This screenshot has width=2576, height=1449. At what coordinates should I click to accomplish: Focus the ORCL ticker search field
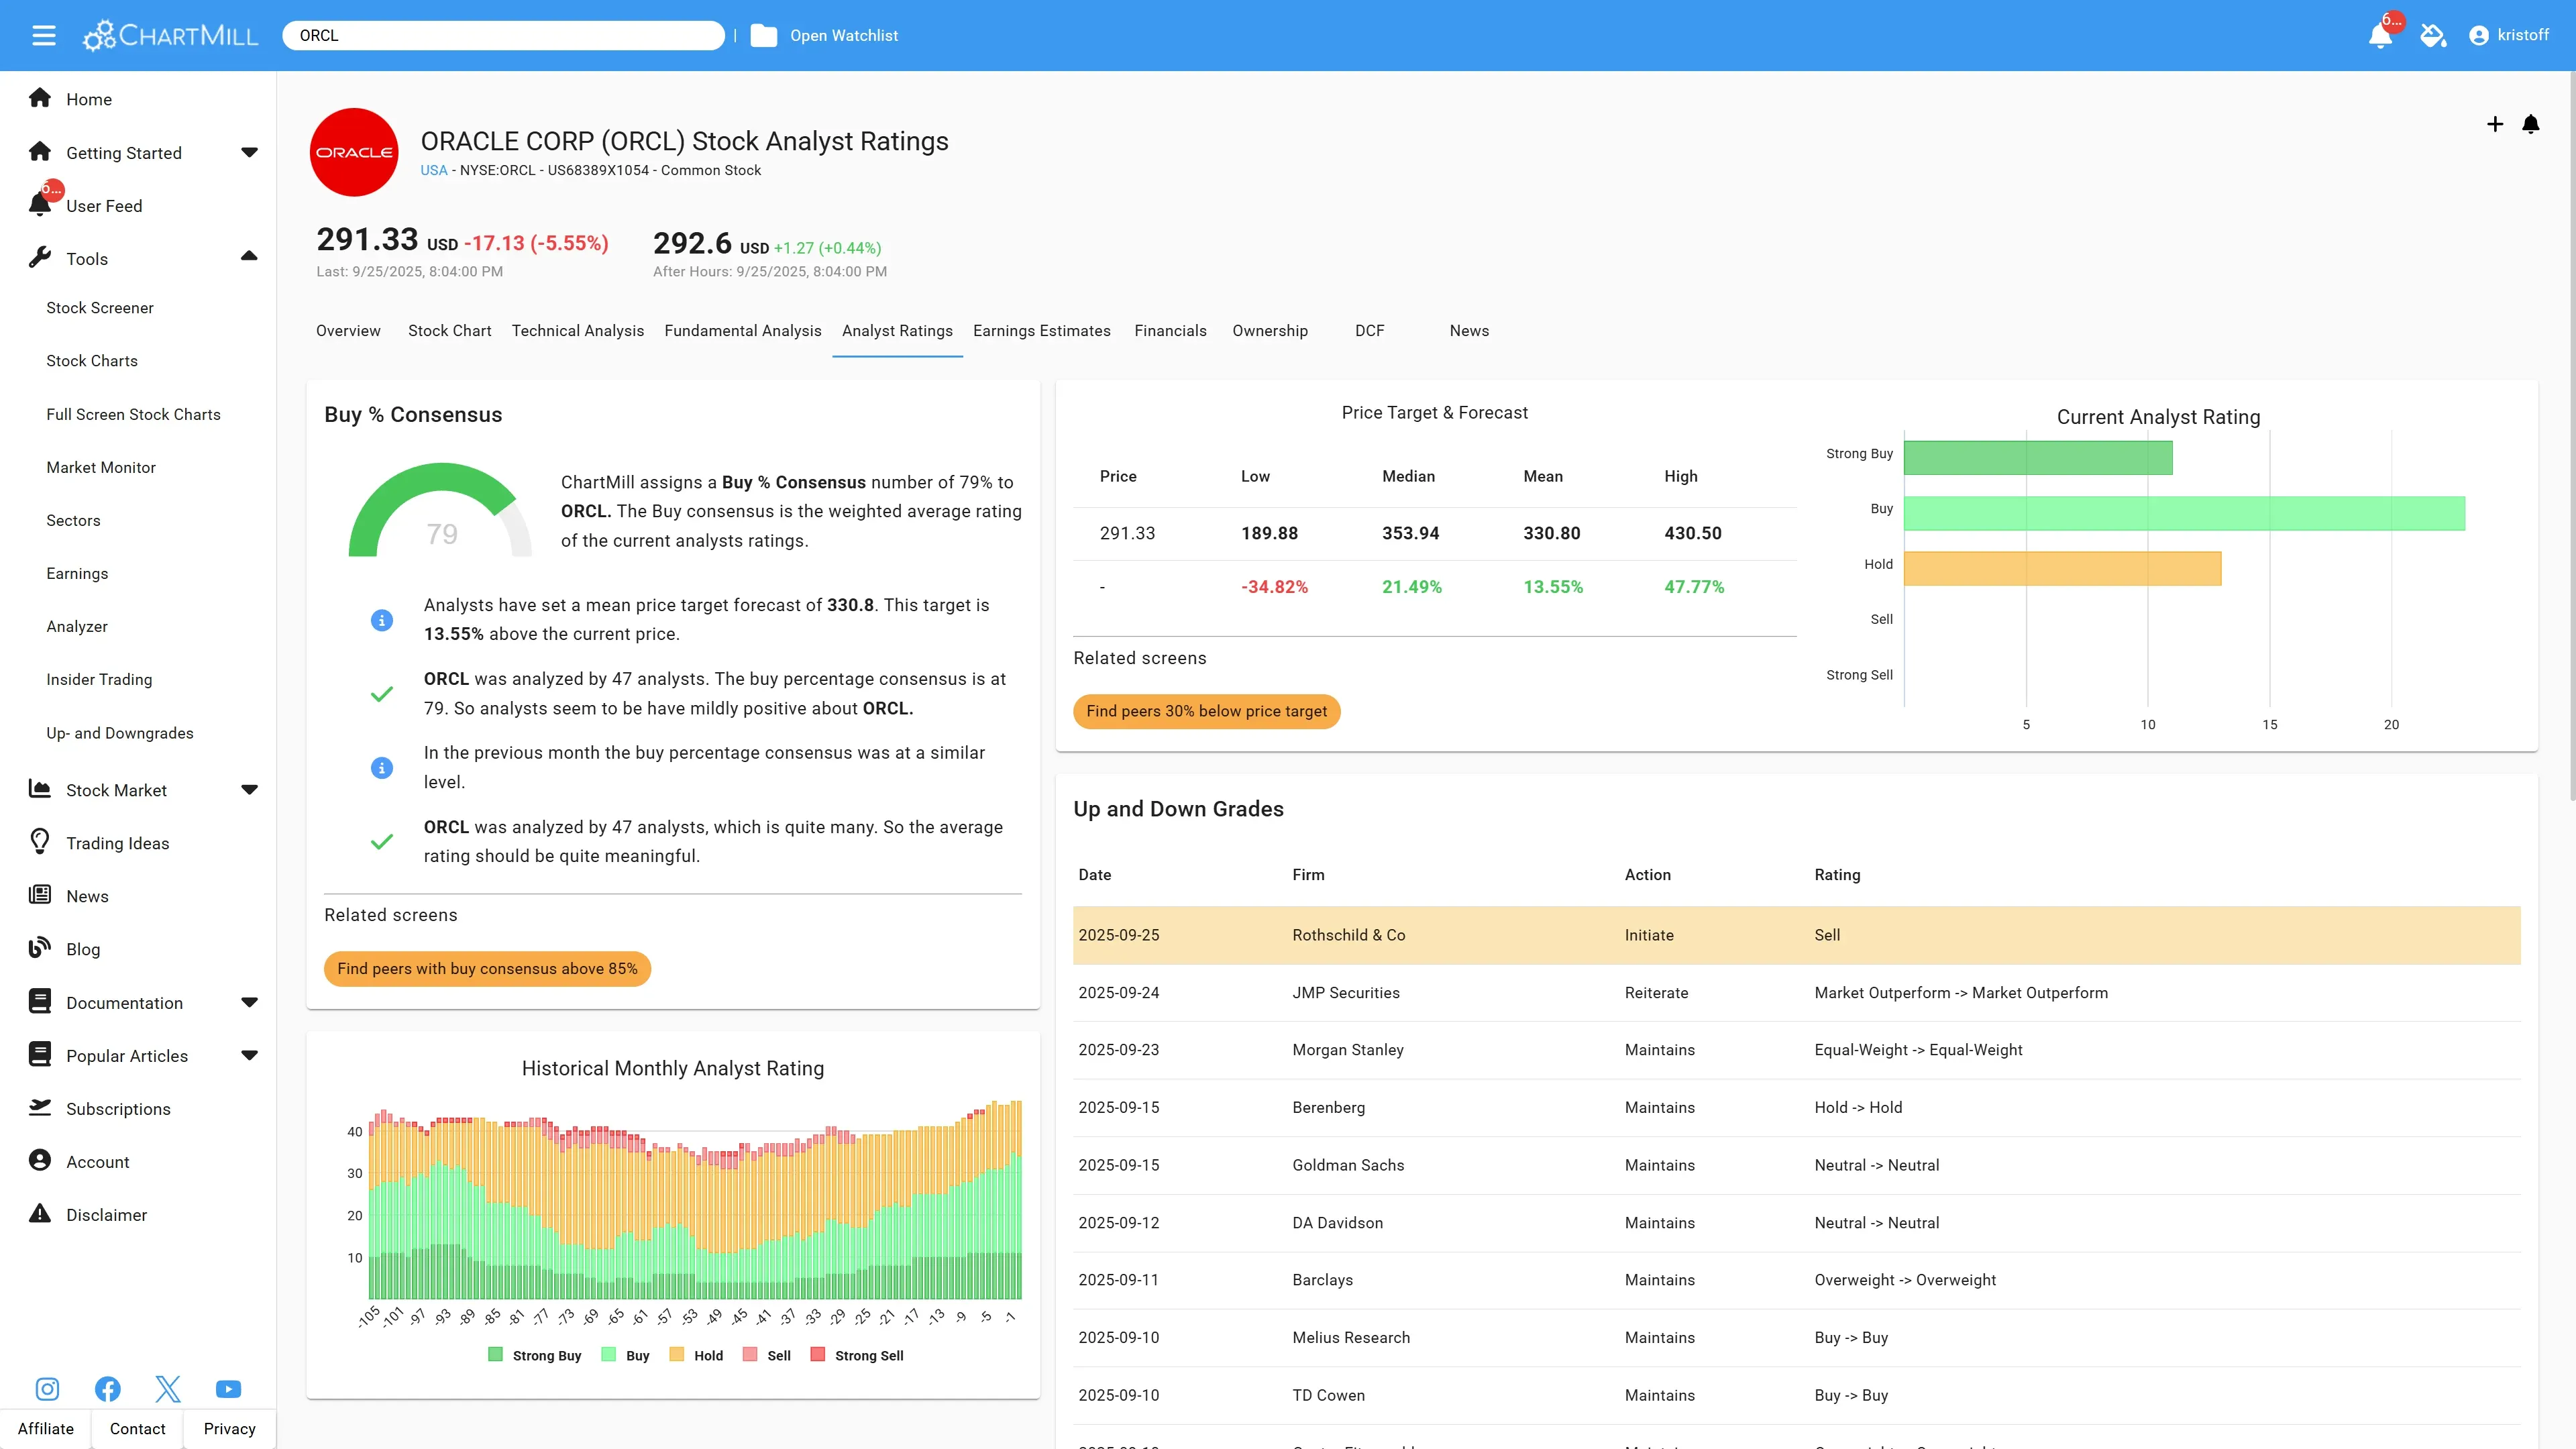point(504,36)
